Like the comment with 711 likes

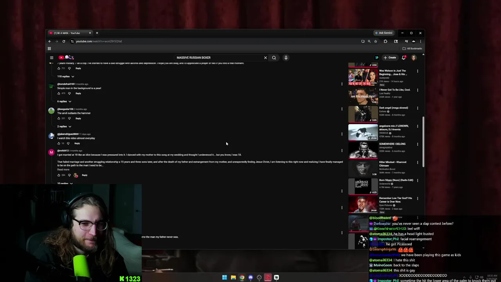[59, 68]
